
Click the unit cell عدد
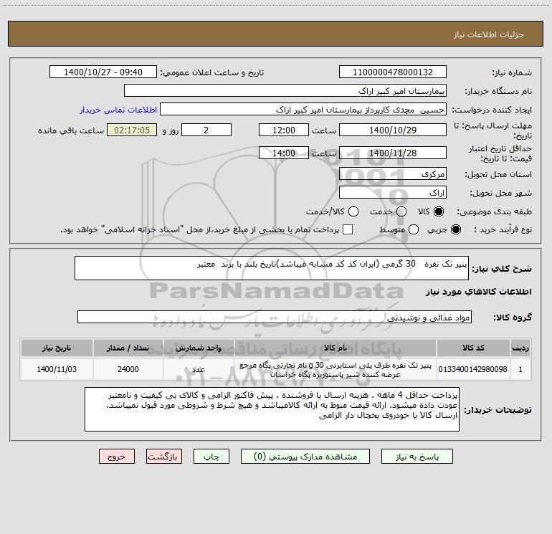[199, 369]
